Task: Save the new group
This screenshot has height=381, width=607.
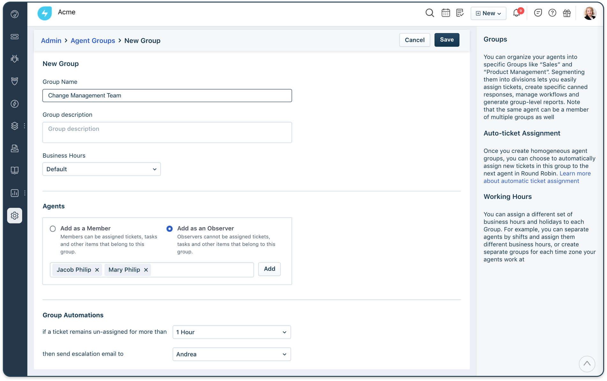Action: coord(446,40)
